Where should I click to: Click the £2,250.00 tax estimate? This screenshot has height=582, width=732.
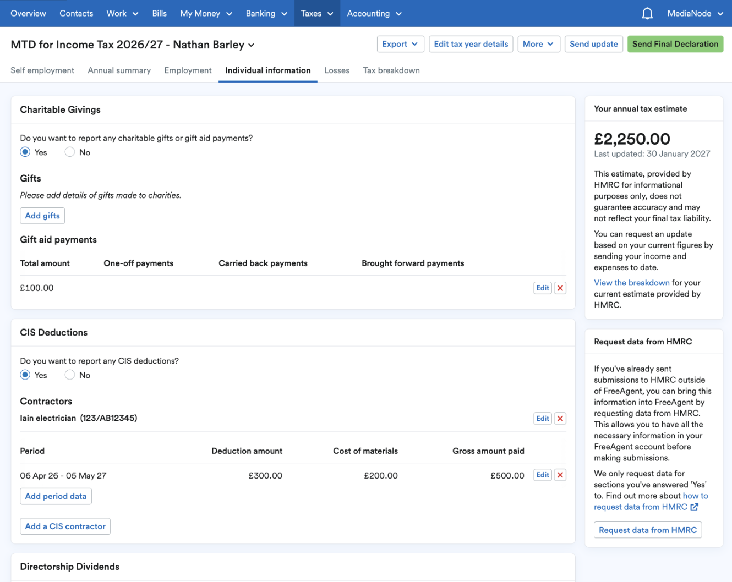click(632, 139)
